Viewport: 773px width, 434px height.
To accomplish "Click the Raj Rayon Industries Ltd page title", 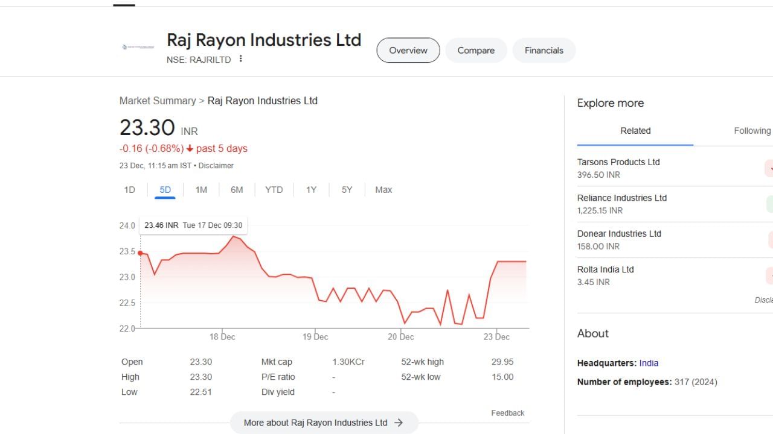I will [x=264, y=40].
